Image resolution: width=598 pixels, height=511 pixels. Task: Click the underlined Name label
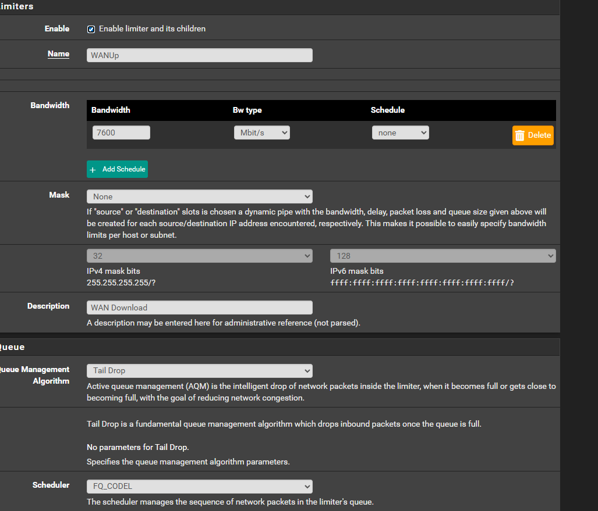tap(58, 54)
